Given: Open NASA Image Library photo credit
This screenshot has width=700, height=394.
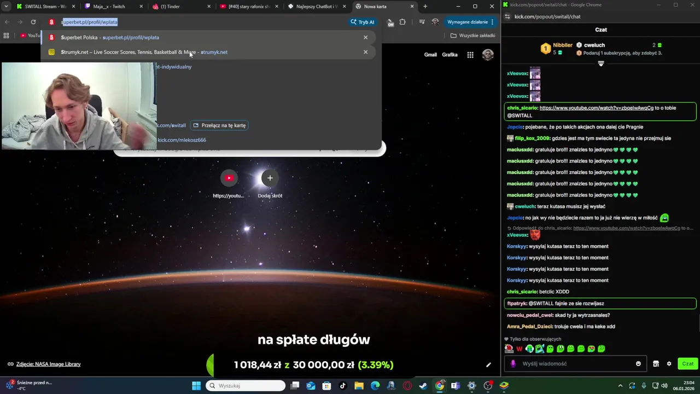Looking at the screenshot, I should (x=48, y=364).
